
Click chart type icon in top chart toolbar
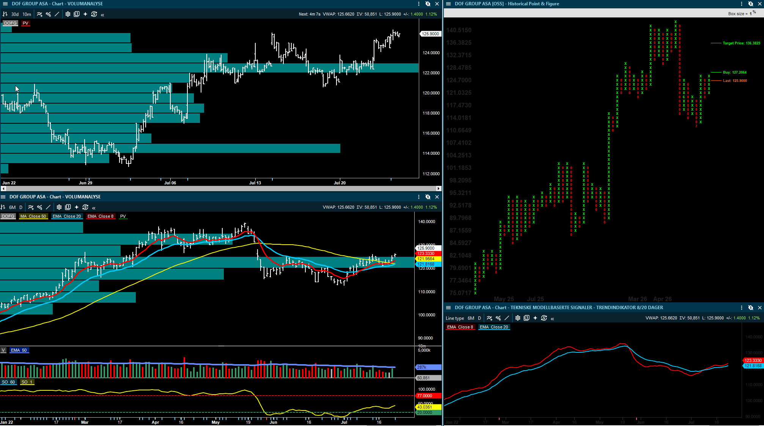click(5, 14)
